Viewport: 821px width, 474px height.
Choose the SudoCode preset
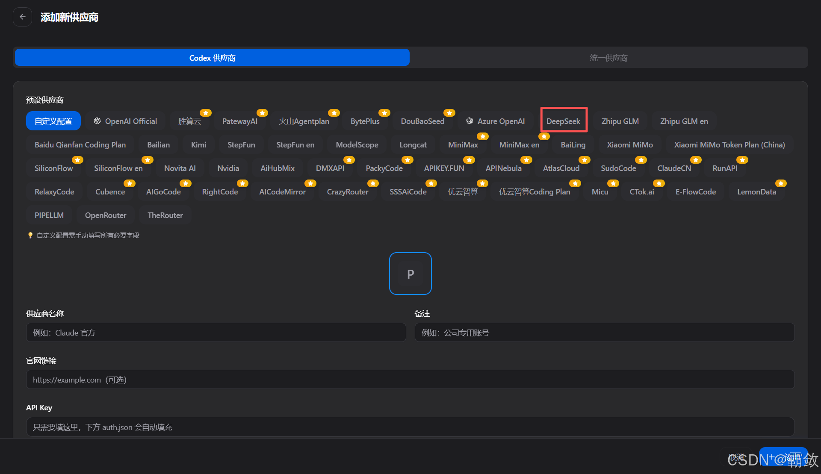pyautogui.click(x=618, y=168)
